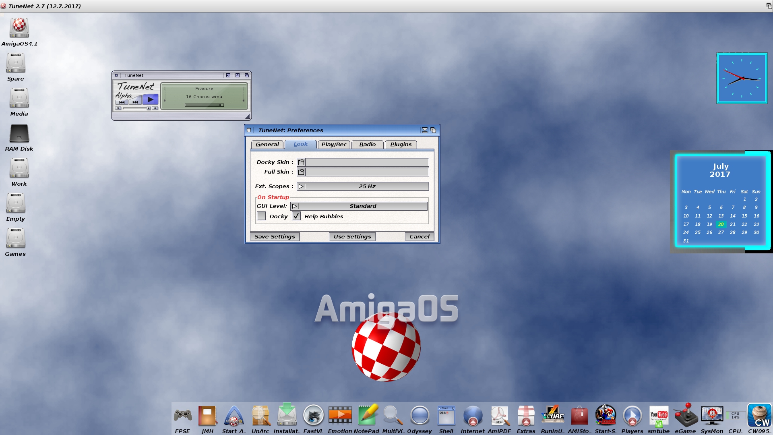Toggle the Docky Skin file selector

302,162
